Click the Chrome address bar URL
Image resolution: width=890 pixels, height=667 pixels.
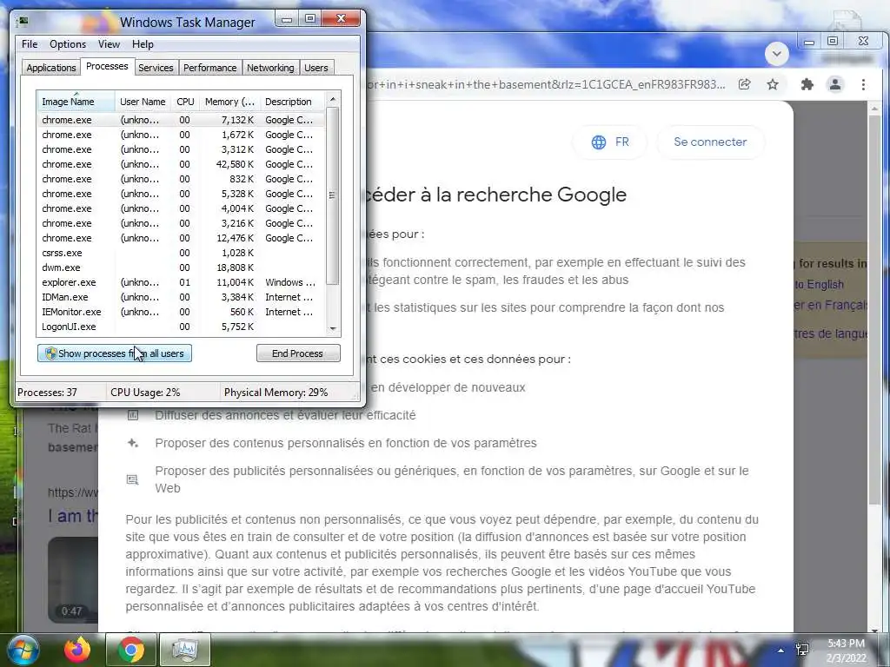tap(546, 84)
